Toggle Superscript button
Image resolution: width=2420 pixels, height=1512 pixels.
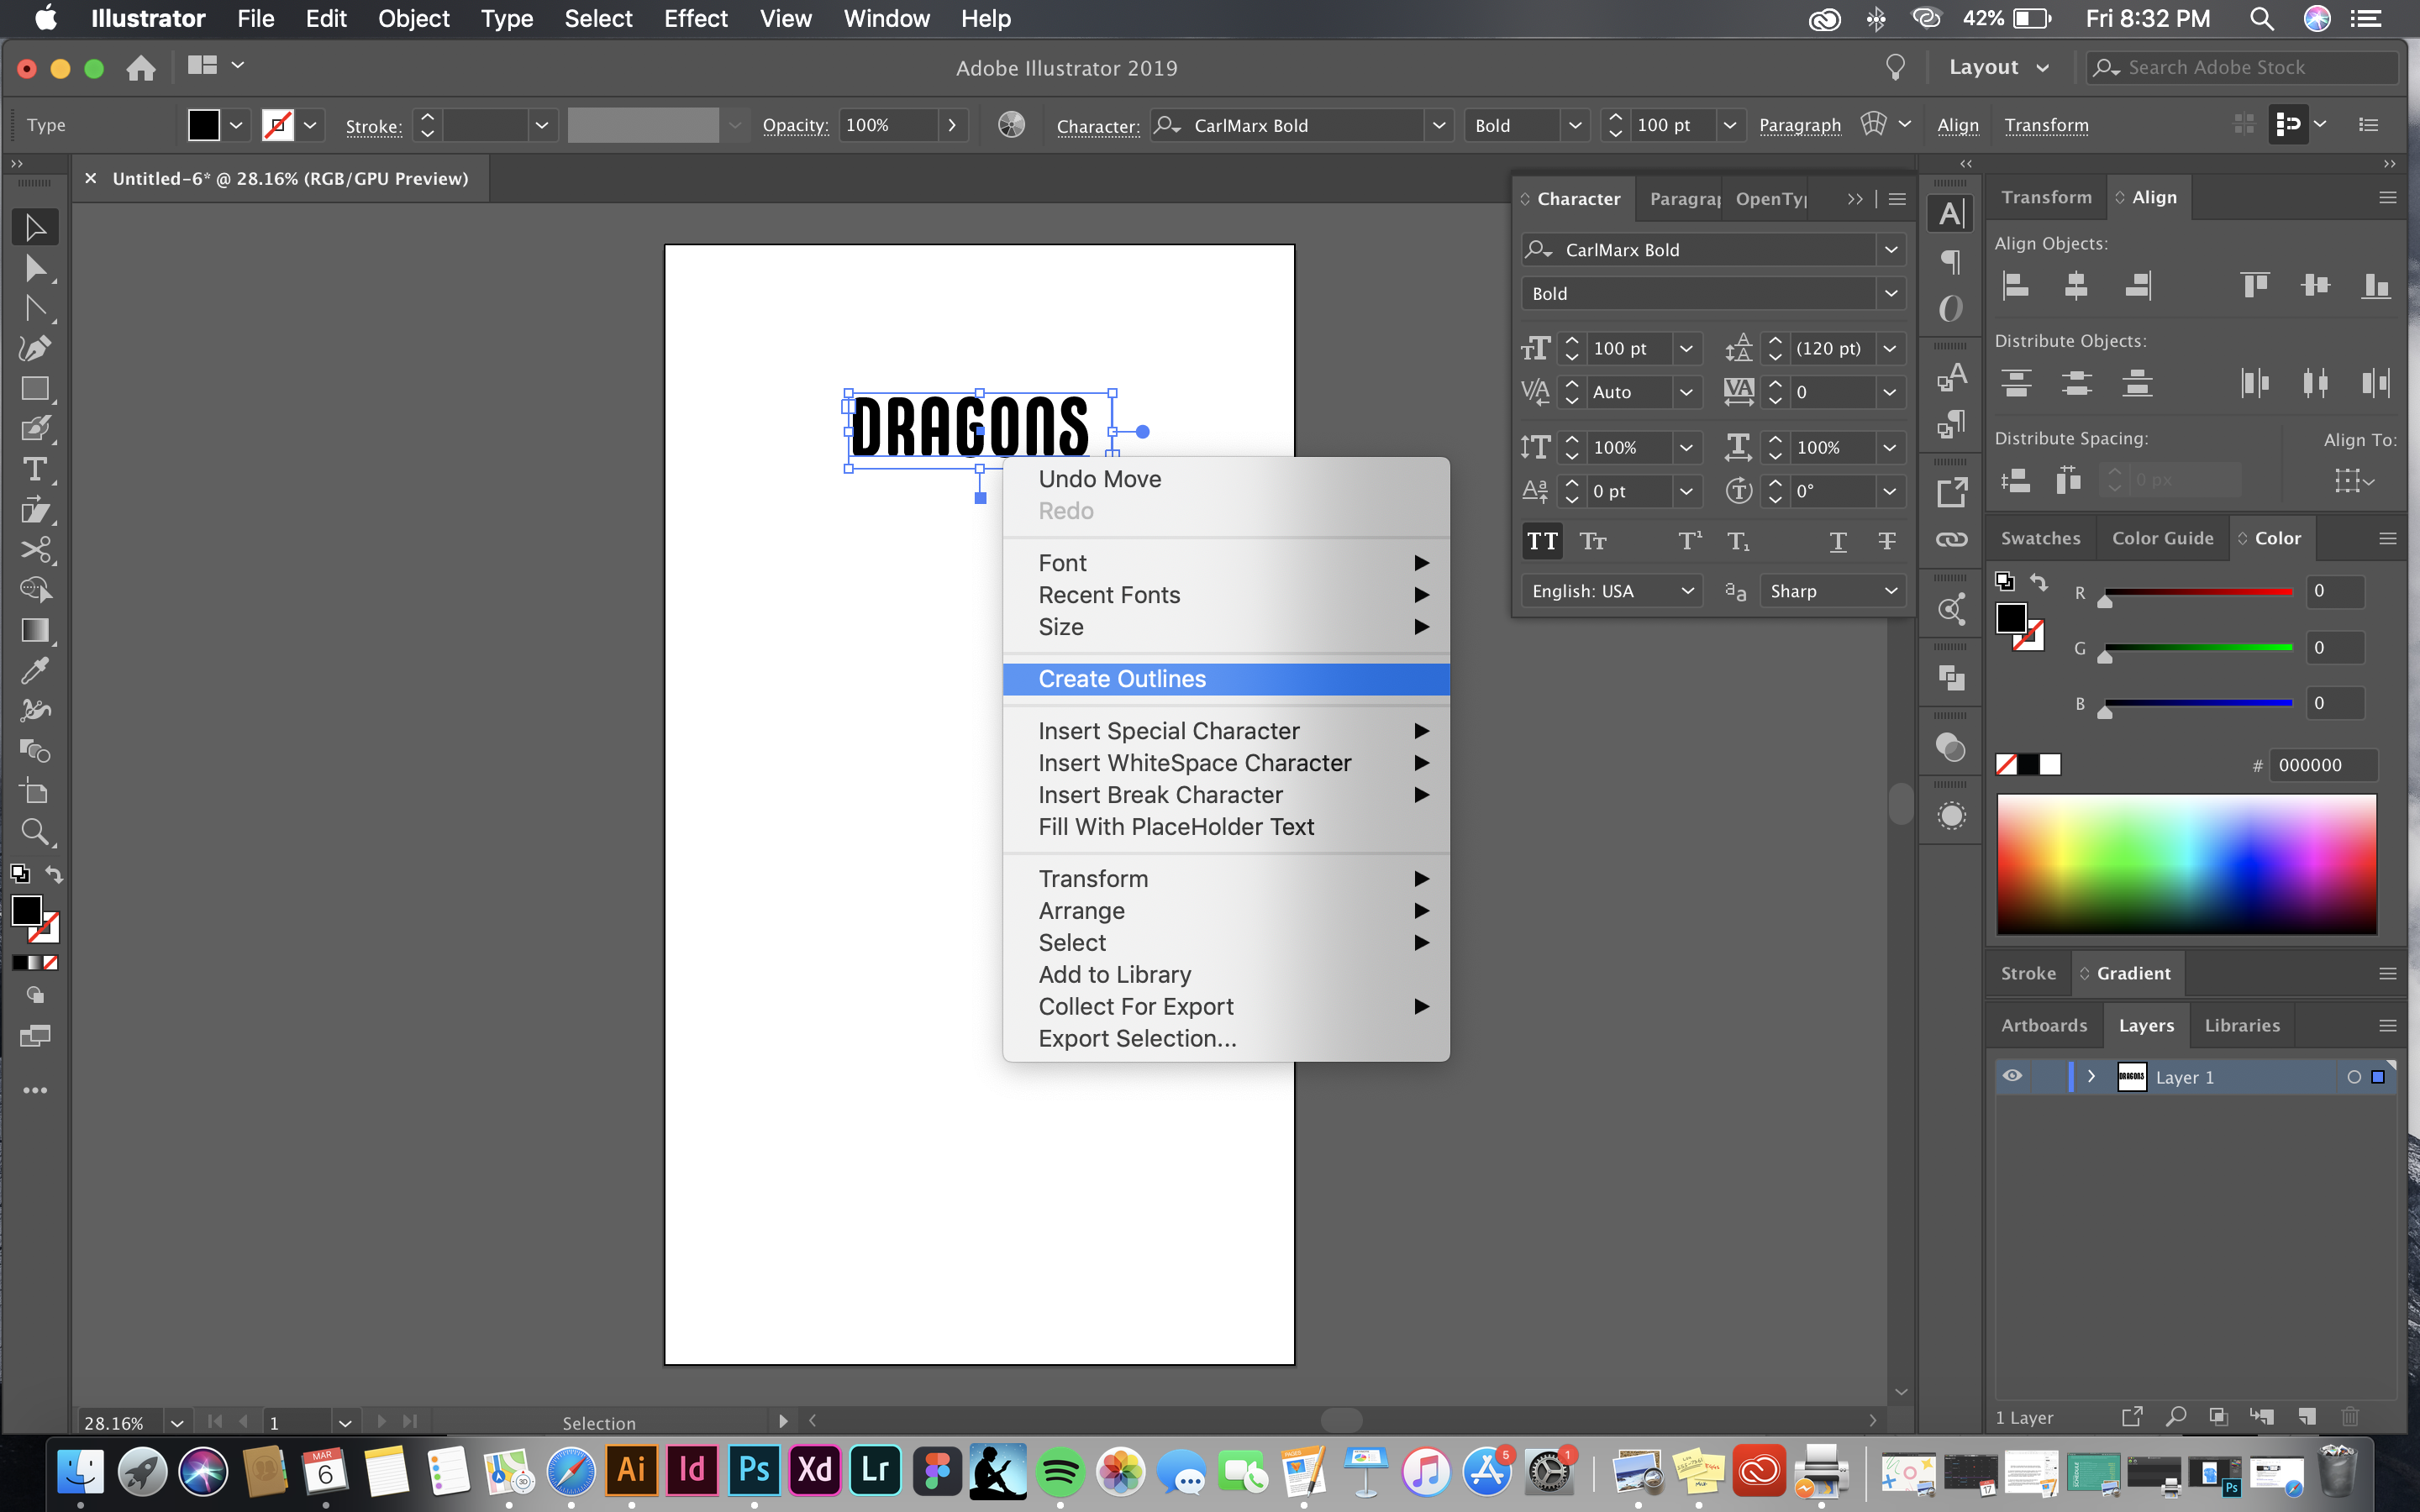(1689, 541)
